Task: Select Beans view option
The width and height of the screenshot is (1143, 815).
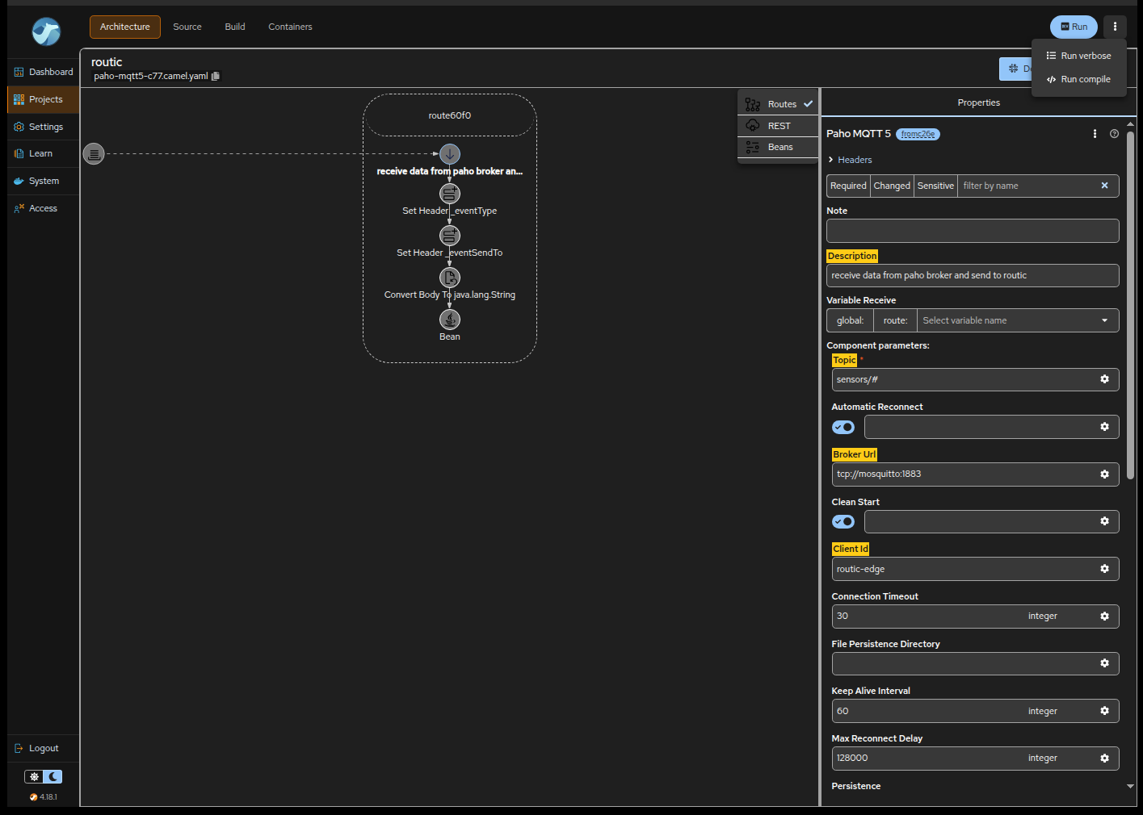Action: click(x=779, y=147)
